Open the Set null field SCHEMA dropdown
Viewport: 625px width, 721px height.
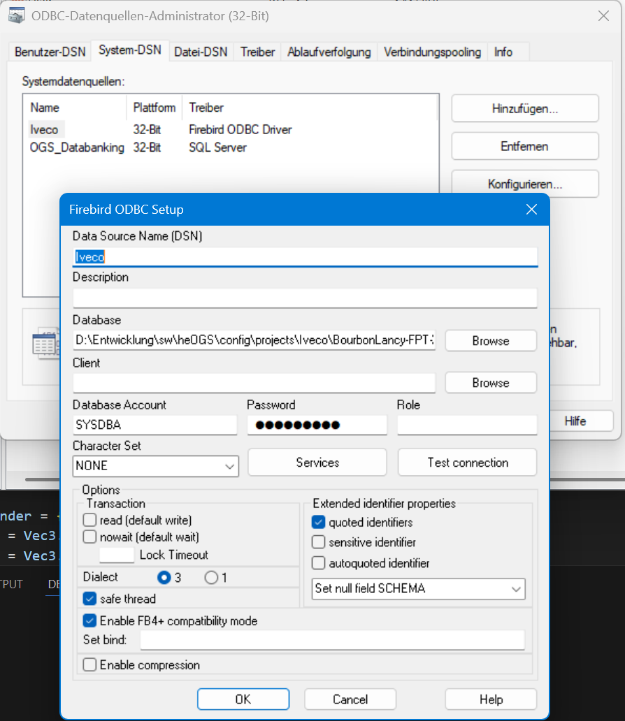coord(418,589)
